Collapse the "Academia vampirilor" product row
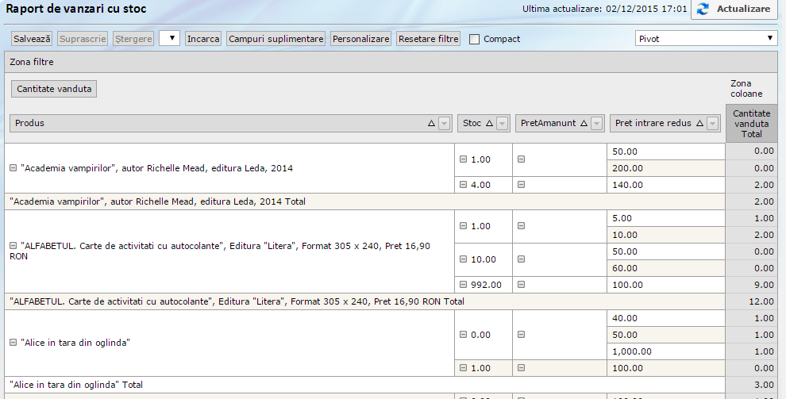 (x=13, y=168)
